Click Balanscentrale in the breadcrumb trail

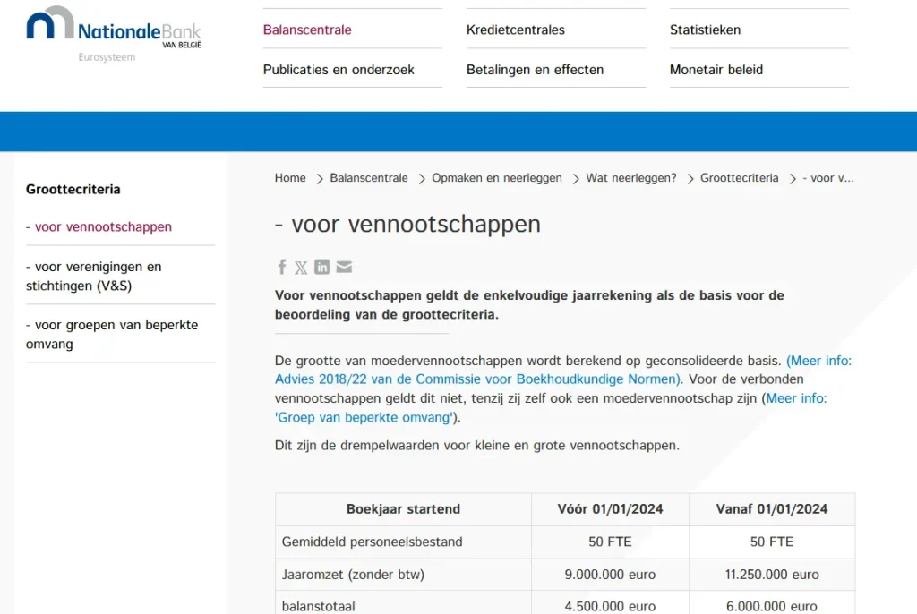[x=368, y=178]
